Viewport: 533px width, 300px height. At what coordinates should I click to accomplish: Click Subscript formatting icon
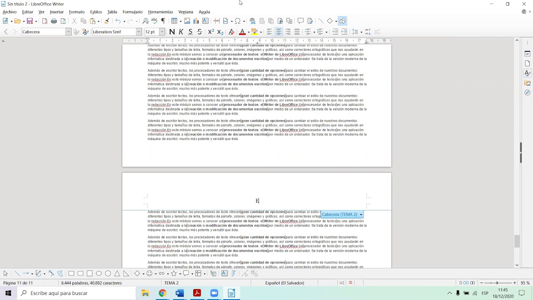click(220, 32)
